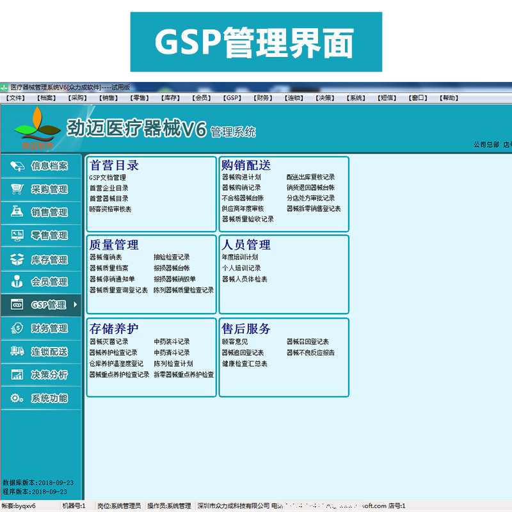
Task: Click the 决策分析 chart icon
Action: point(17,374)
